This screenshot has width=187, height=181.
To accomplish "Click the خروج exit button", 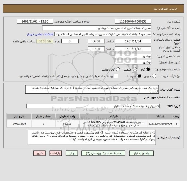I will (40, 153).
